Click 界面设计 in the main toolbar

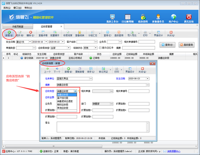(x=158, y=34)
